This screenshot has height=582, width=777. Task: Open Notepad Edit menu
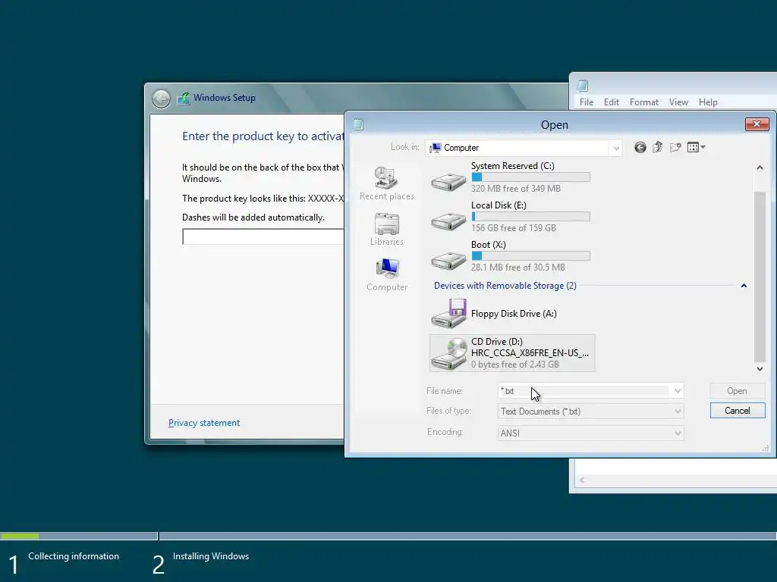point(611,102)
